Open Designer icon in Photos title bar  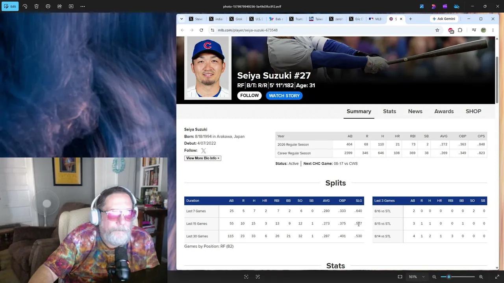pyautogui.click(x=434, y=6)
